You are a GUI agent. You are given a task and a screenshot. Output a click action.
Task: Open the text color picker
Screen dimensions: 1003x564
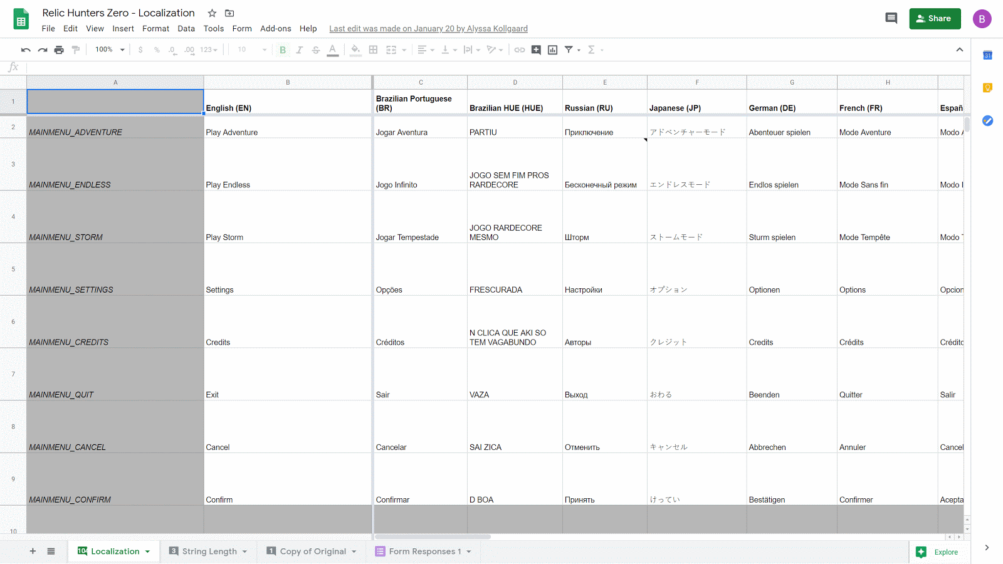tap(332, 50)
